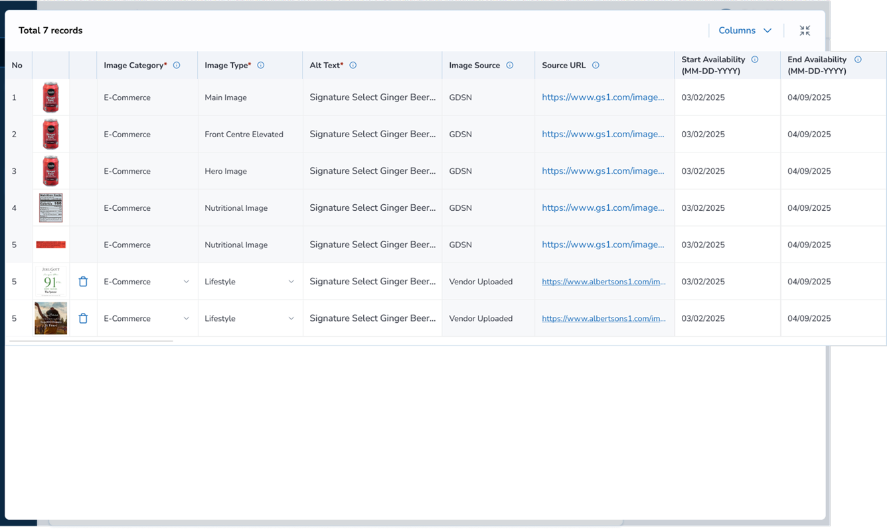
Task: Open the albertsons1.com URL in the 91 thumbnail row
Action: coord(604,282)
